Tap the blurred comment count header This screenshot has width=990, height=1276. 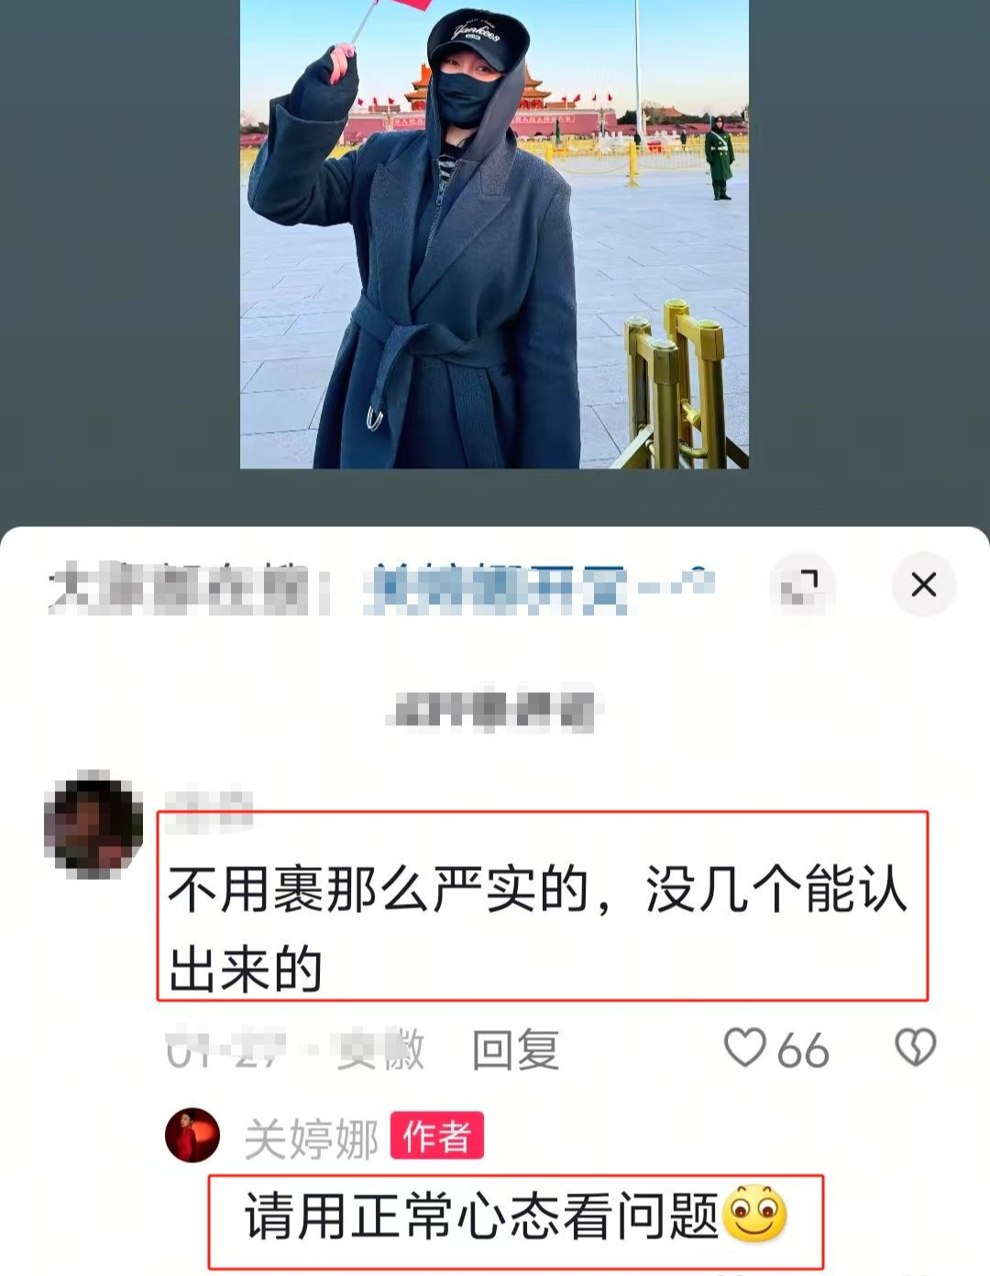495,710
